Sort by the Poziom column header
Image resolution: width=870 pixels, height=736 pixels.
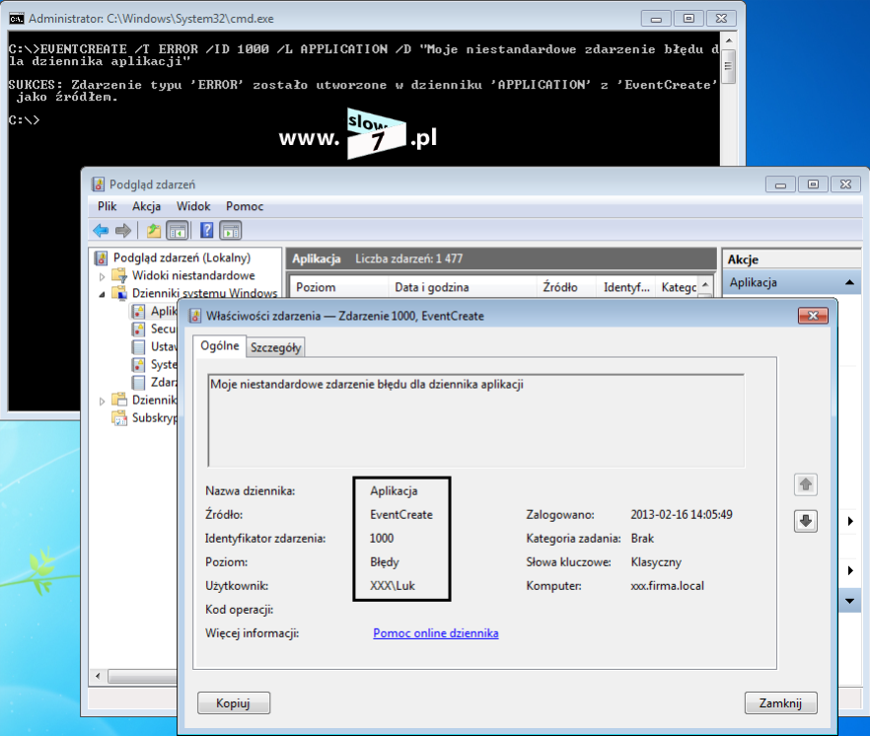(x=339, y=287)
